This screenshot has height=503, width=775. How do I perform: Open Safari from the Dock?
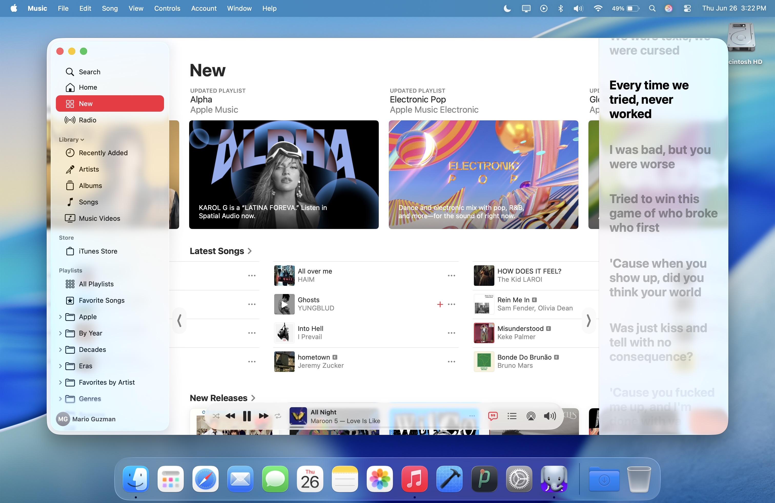click(x=206, y=479)
